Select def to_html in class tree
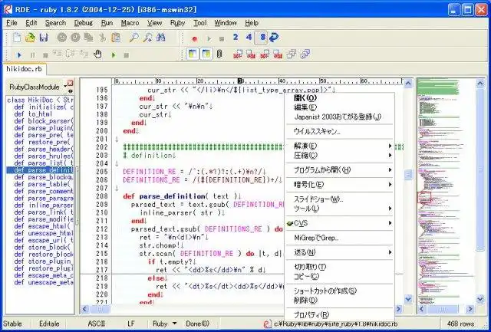This screenshot has width=491, height=332. pyautogui.click(x=33, y=114)
